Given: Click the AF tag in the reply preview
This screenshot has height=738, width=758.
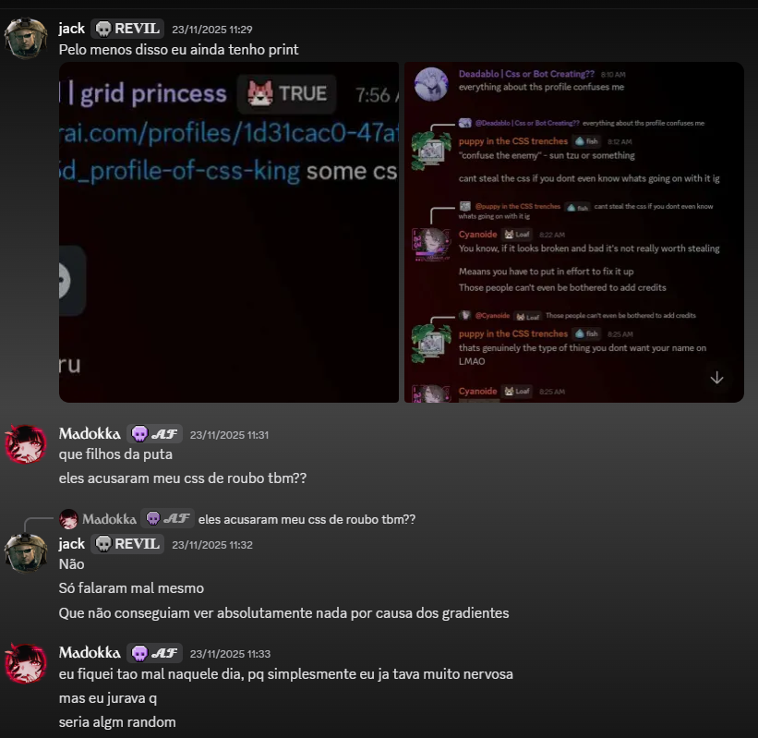Looking at the screenshot, I should tap(167, 519).
